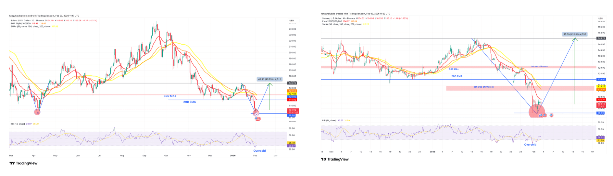The height and width of the screenshot is (176, 613).
Task: Click the US flag event icon on daily chart
Action: [x=257, y=119]
